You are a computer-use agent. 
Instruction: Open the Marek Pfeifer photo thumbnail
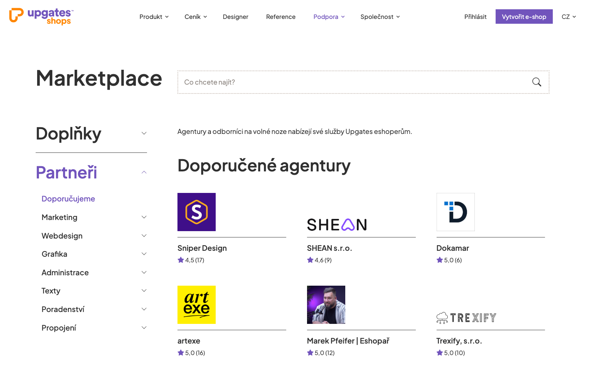point(326,305)
